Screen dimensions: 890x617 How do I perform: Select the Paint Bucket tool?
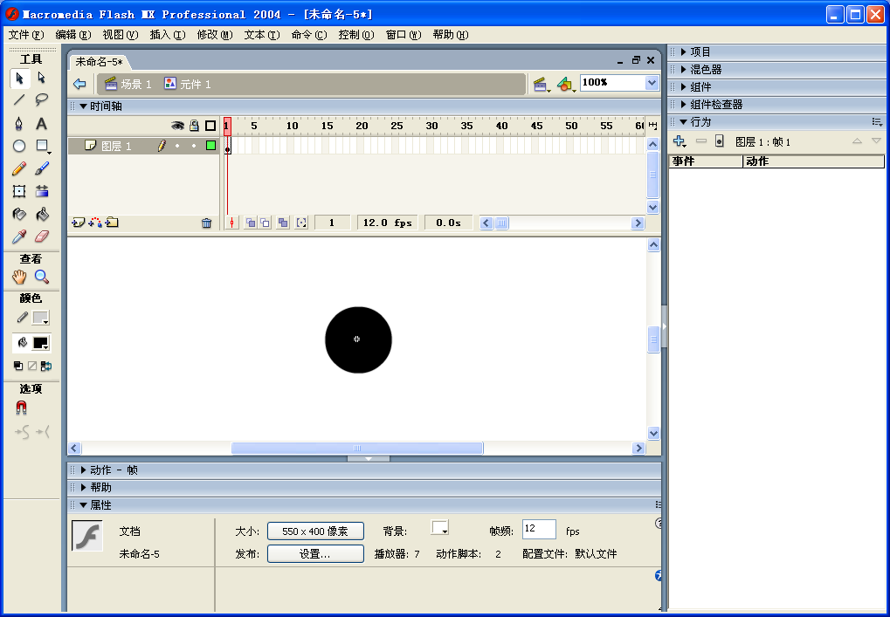coord(41,214)
